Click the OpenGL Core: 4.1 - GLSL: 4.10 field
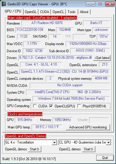Image resolution: width=116 pixels, height=164 pixels. pyautogui.click(x=41, y=65)
